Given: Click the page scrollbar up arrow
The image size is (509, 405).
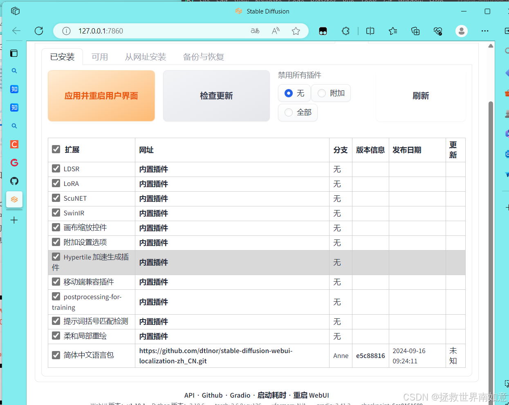Looking at the screenshot, I should click(491, 46).
